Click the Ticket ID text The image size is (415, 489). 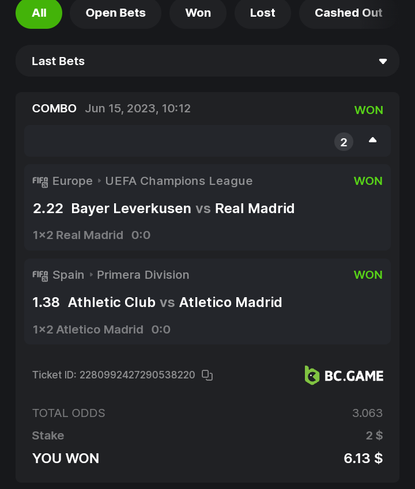click(x=114, y=375)
